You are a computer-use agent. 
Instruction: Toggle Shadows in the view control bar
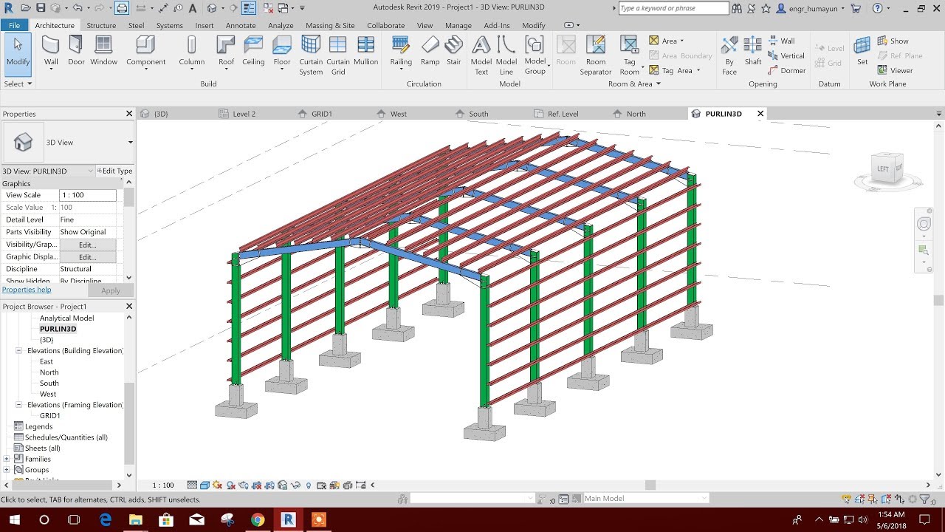(x=230, y=485)
